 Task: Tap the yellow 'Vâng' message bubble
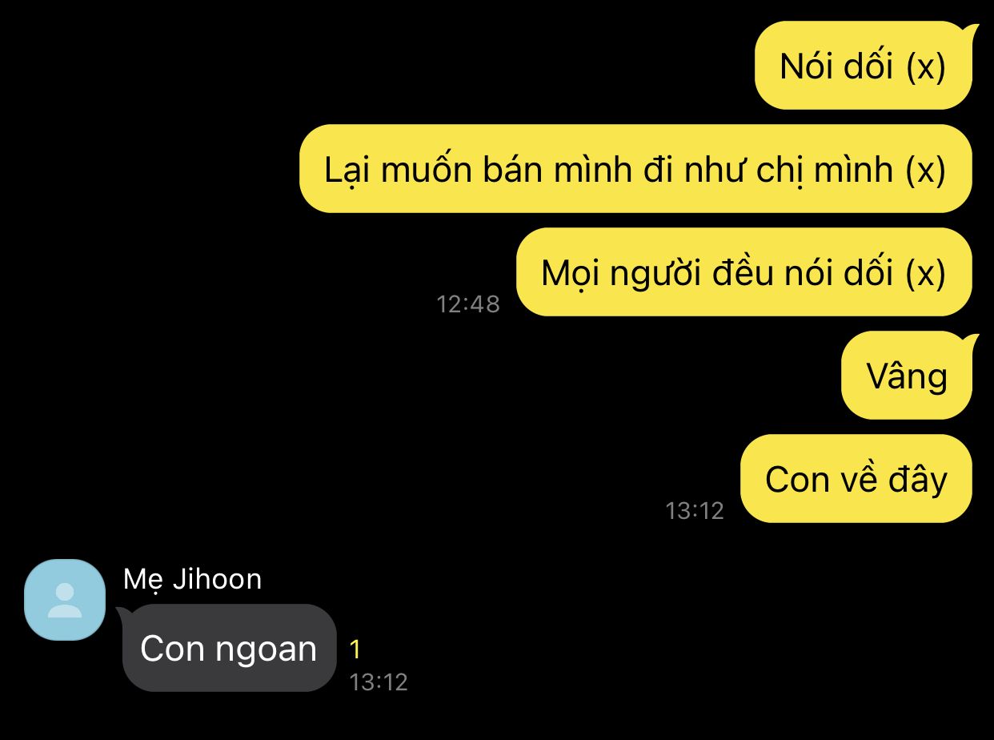coord(907,375)
